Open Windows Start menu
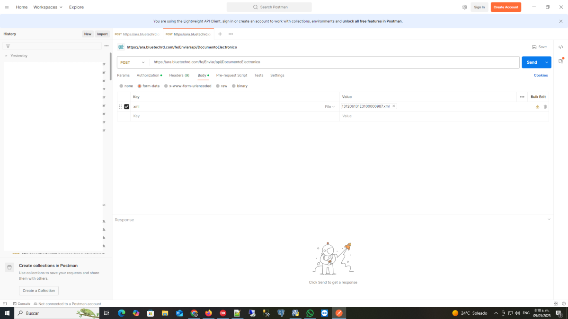This screenshot has width=568, height=319. click(x=7, y=313)
